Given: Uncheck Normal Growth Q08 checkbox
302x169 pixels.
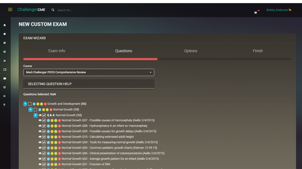Looking at the screenshot, I should pyautogui.click(x=44, y=126).
